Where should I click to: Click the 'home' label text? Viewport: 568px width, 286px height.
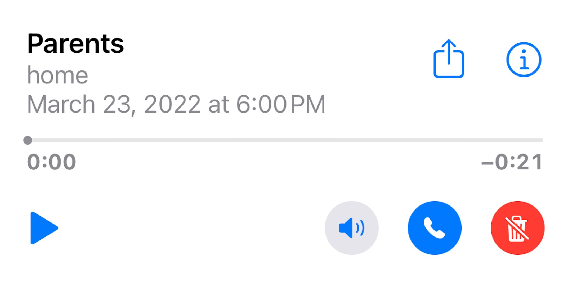[57, 75]
